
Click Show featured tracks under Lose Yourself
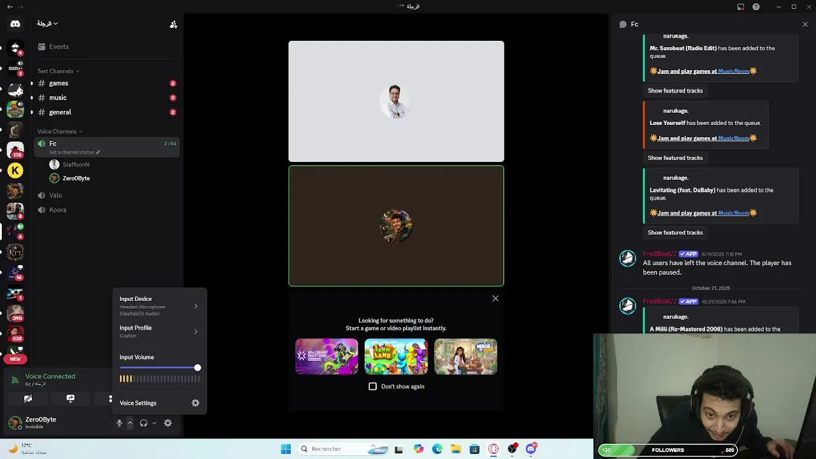tap(675, 157)
